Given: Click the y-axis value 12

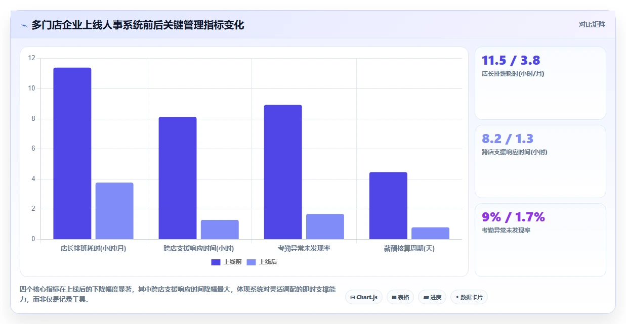Looking at the screenshot, I should click(x=32, y=58).
